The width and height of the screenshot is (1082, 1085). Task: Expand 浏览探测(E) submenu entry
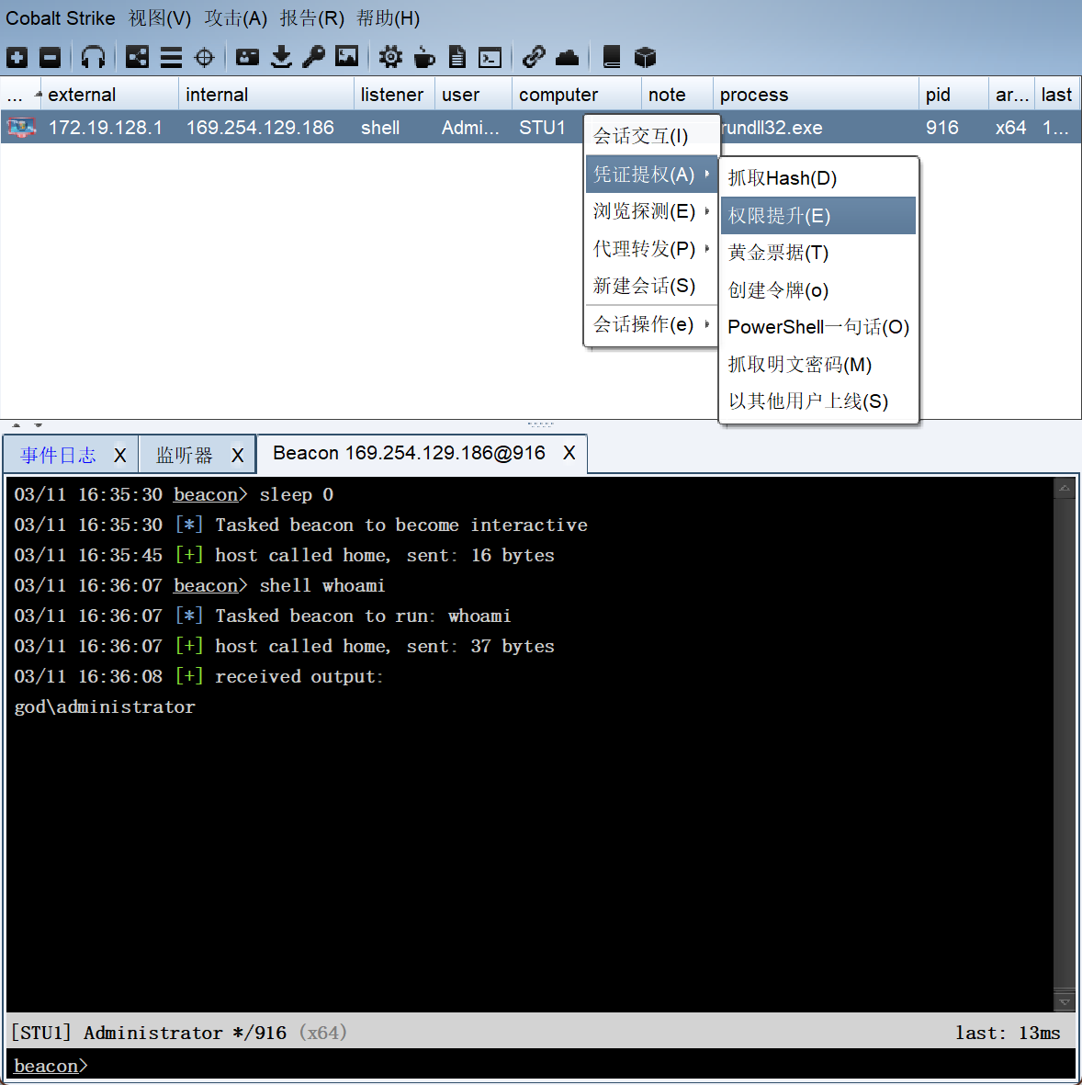pos(651,211)
